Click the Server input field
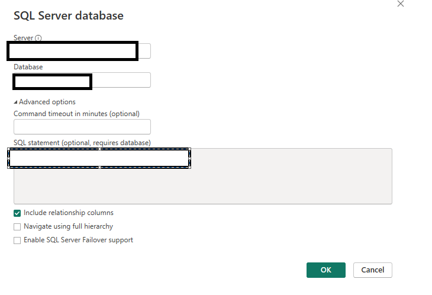 click(82, 51)
